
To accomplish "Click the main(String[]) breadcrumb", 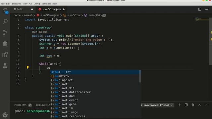I will tap(97, 15).
